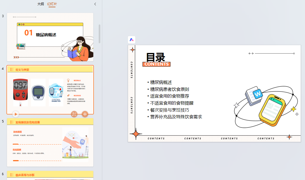Select the orange CONTENTS label box

pyautogui.click(x=156, y=64)
